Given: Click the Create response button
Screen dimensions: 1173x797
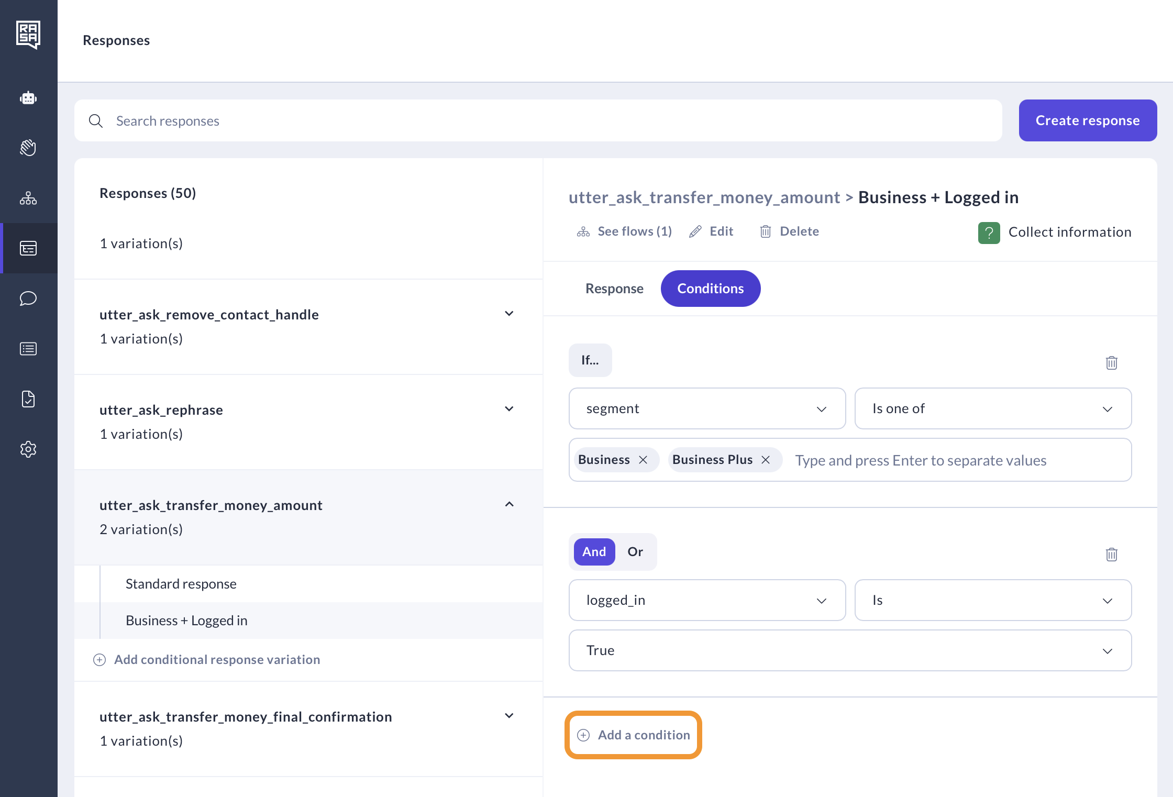Looking at the screenshot, I should pyautogui.click(x=1087, y=120).
